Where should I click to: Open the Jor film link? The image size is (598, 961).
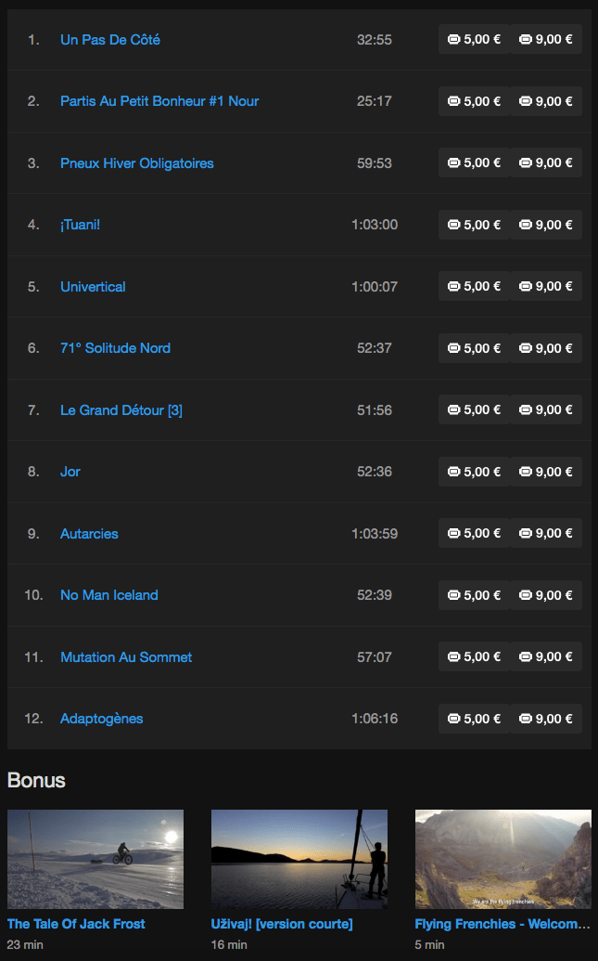[x=70, y=472]
